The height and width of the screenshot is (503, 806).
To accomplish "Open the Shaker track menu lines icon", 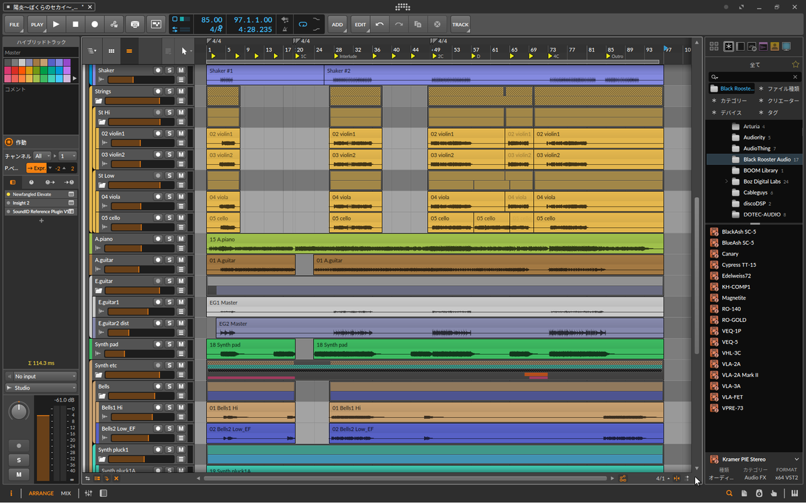I will coord(181,80).
